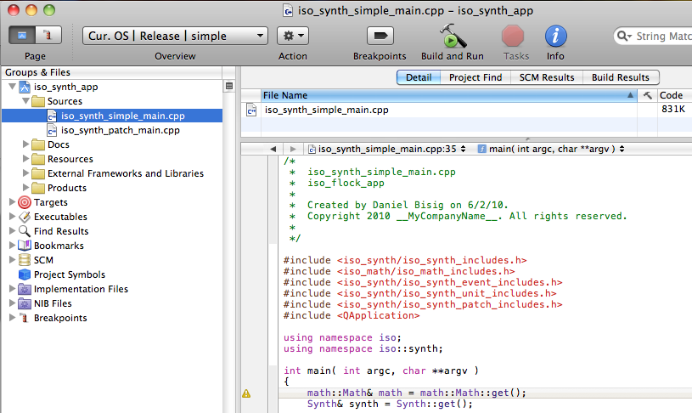Expand the Bookmarks group
Screen dimensions: 692x413
(12, 246)
